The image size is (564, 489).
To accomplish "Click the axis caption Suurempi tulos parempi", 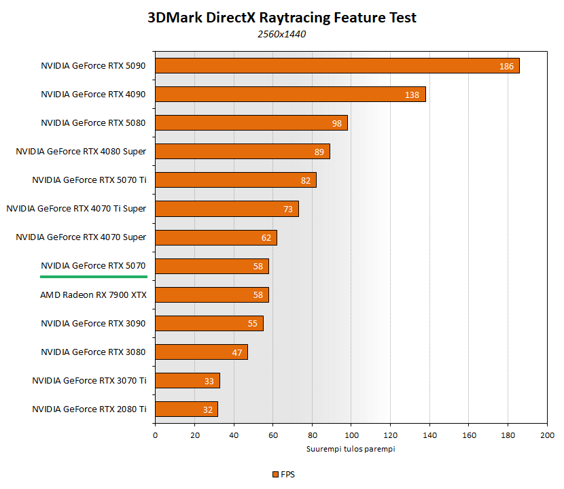I will pyautogui.click(x=351, y=449).
